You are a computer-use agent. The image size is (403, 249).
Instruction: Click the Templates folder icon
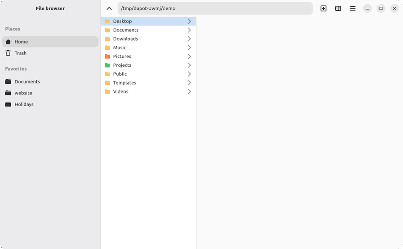click(x=107, y=83)
